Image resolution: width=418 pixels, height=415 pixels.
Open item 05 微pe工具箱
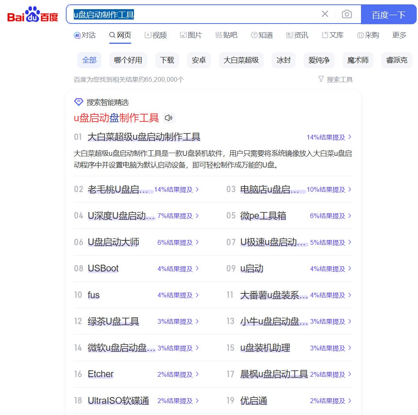click(263, 216)
